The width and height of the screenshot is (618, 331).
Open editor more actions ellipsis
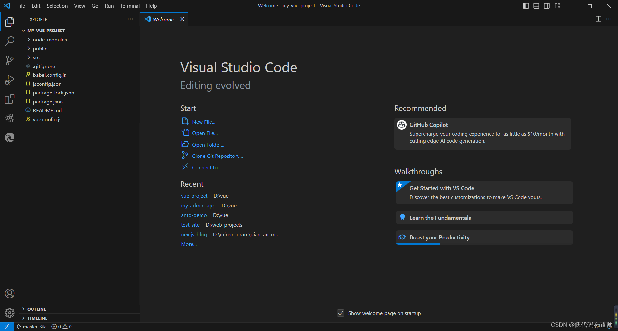(x=609, y=19)
